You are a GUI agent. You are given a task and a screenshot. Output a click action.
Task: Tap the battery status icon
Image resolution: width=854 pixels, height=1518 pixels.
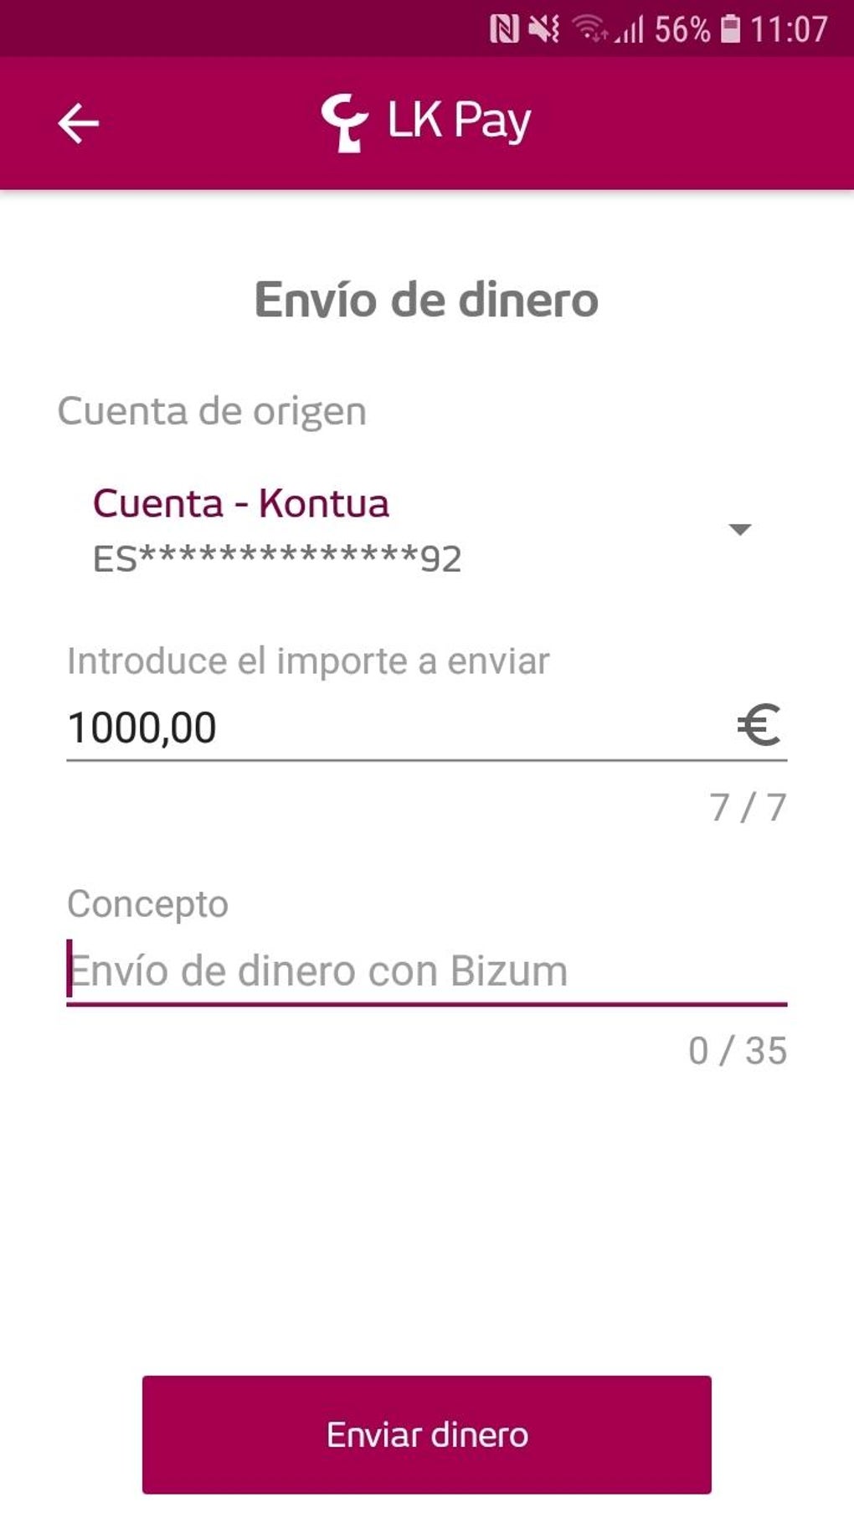pyautogui.click(x=731, y=30)
